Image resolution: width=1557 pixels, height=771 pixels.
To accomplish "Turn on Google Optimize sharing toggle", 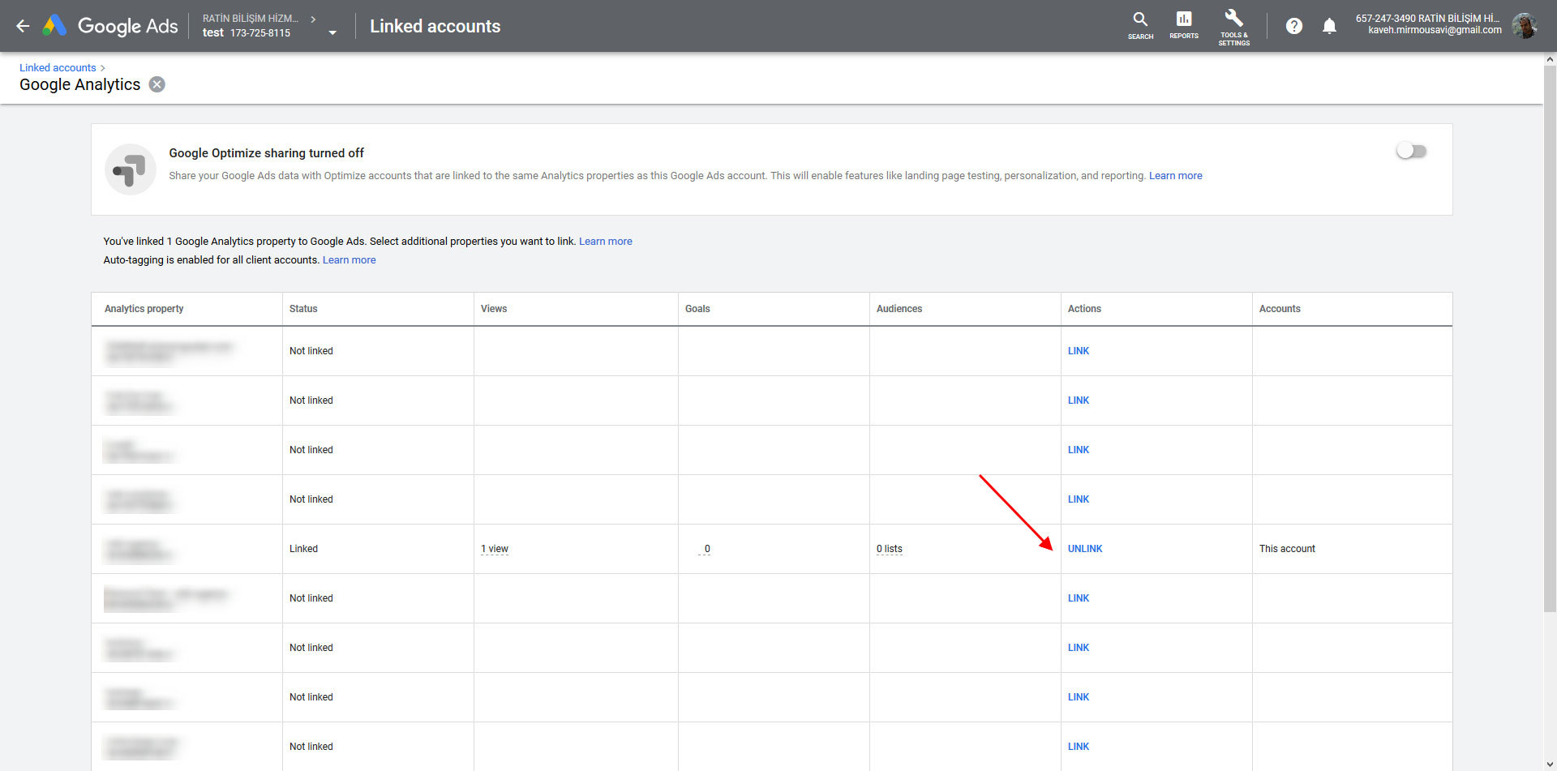I will pyautogui.click(x=1411, y=151).
